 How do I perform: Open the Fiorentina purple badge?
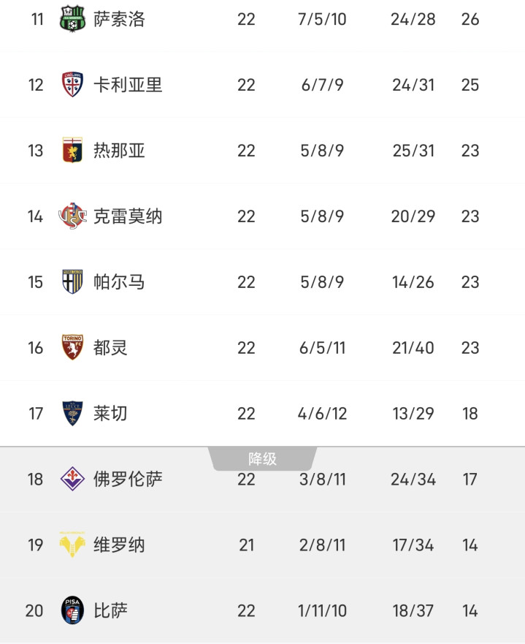click(72, 480)
